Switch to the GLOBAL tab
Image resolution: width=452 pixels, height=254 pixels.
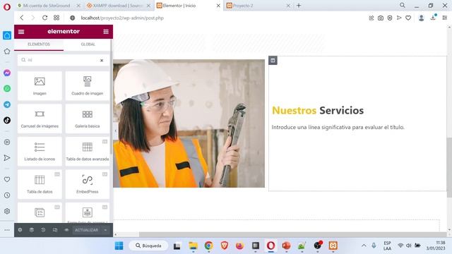tap(88, 44)
